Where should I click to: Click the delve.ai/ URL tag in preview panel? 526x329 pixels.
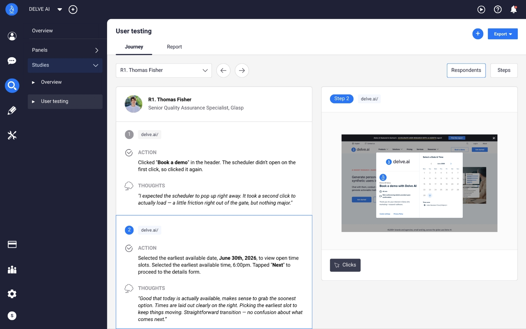(369, 99)
